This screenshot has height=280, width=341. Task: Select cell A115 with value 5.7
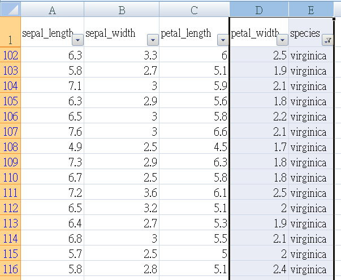coord(53,253)
